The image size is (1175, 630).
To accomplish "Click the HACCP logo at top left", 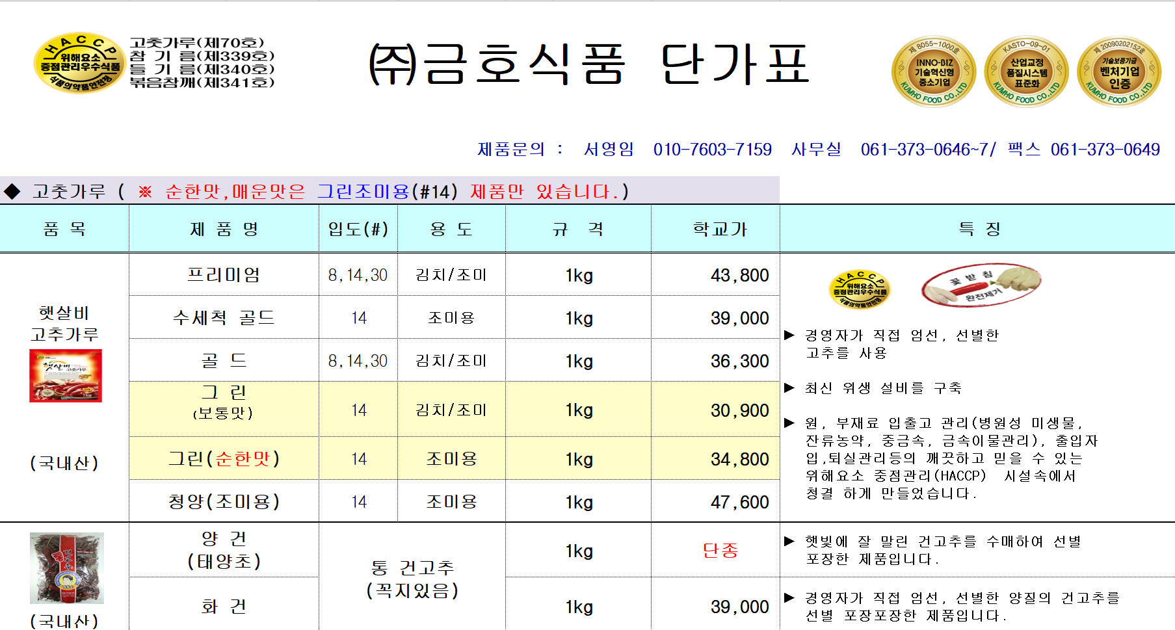I will 79,63.
